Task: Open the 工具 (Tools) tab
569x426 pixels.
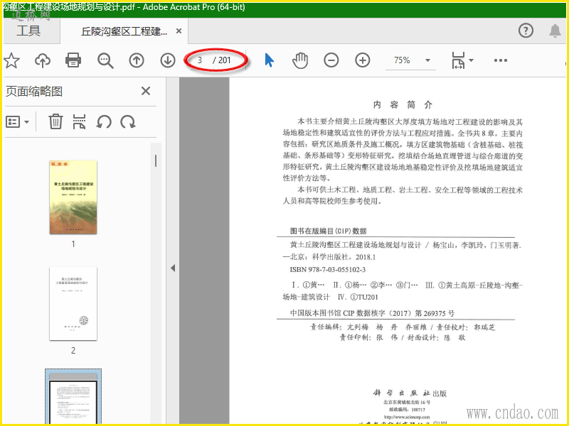Action: pos(28,31)
